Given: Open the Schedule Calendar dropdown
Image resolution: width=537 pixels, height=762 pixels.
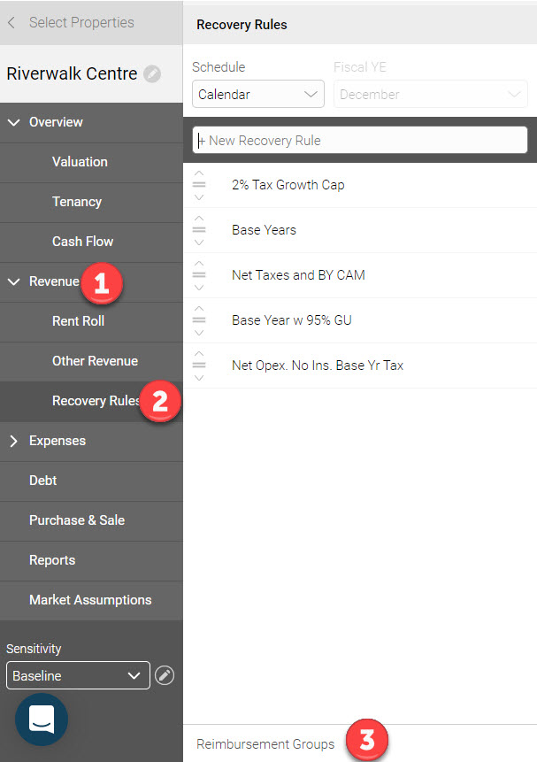Looking at the screenshot, I should click(257, 95).
